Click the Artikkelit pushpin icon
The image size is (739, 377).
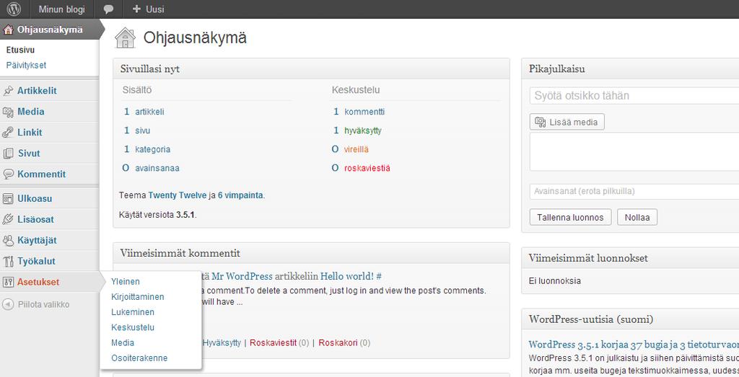click(x=8, y=91)
